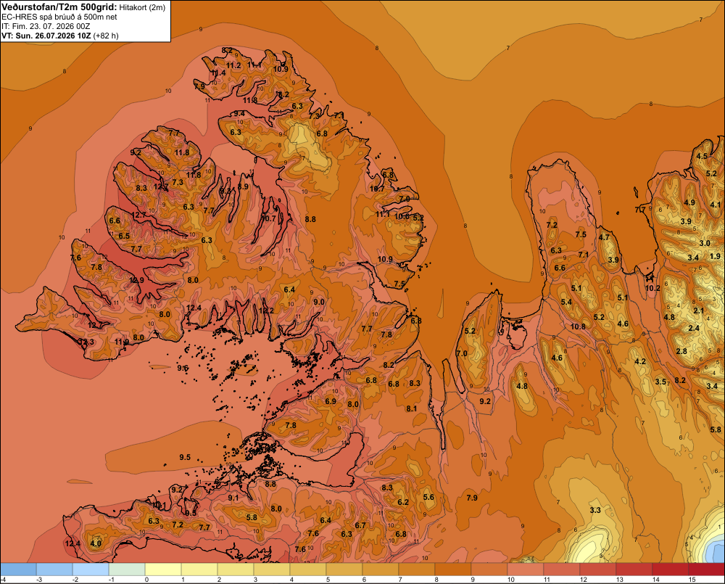The width and height of the screenshot is (725, 584).
Task: Click the 12.4 label at the southwest peninsula tip
Action: tap(72, 543)
